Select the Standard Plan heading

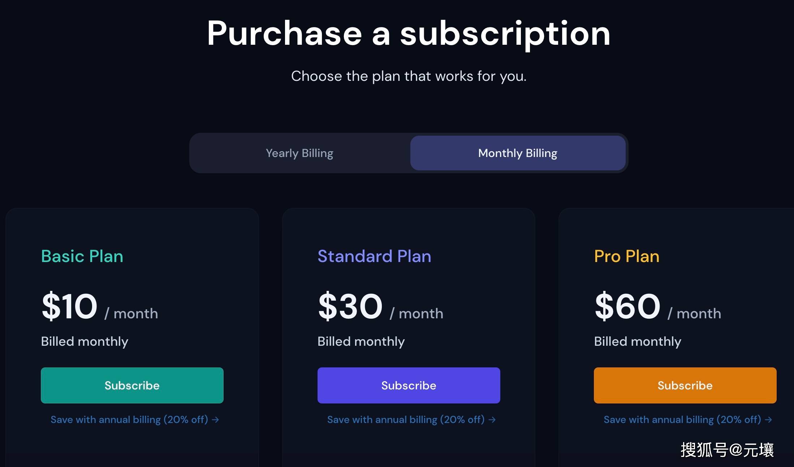pos(374,256)
